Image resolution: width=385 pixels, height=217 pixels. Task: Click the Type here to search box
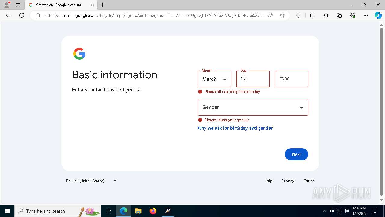point(58,211)
